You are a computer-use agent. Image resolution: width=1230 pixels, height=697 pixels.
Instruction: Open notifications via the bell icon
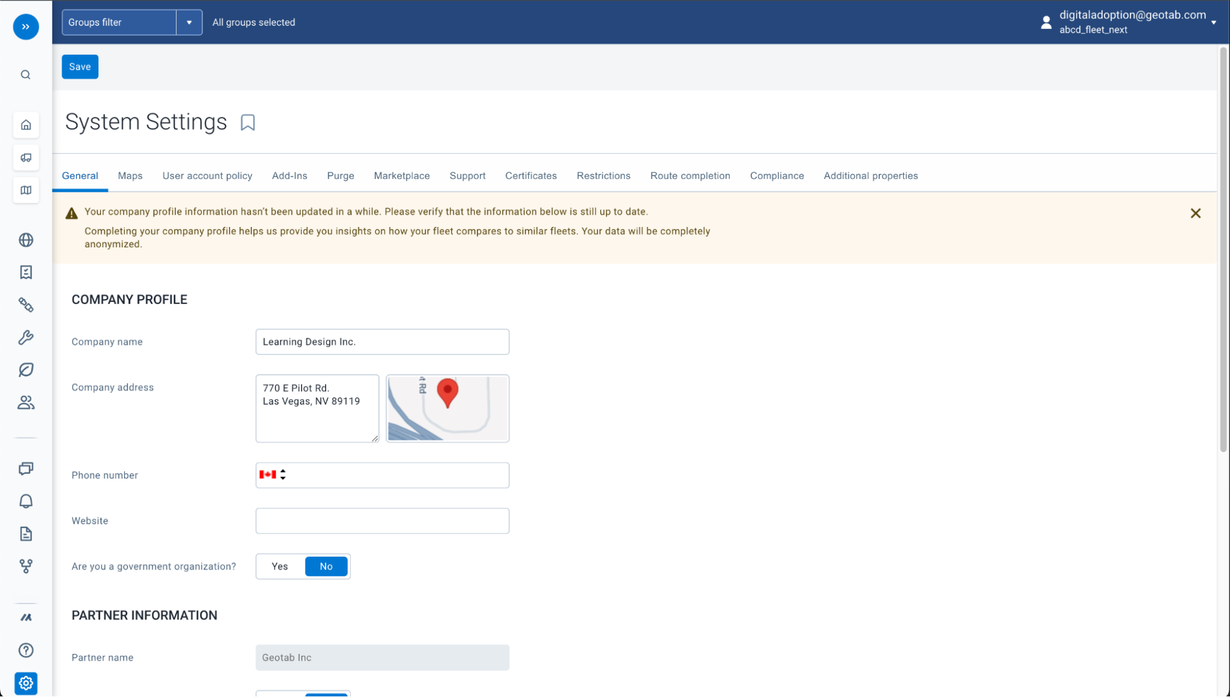coord(26,501)
